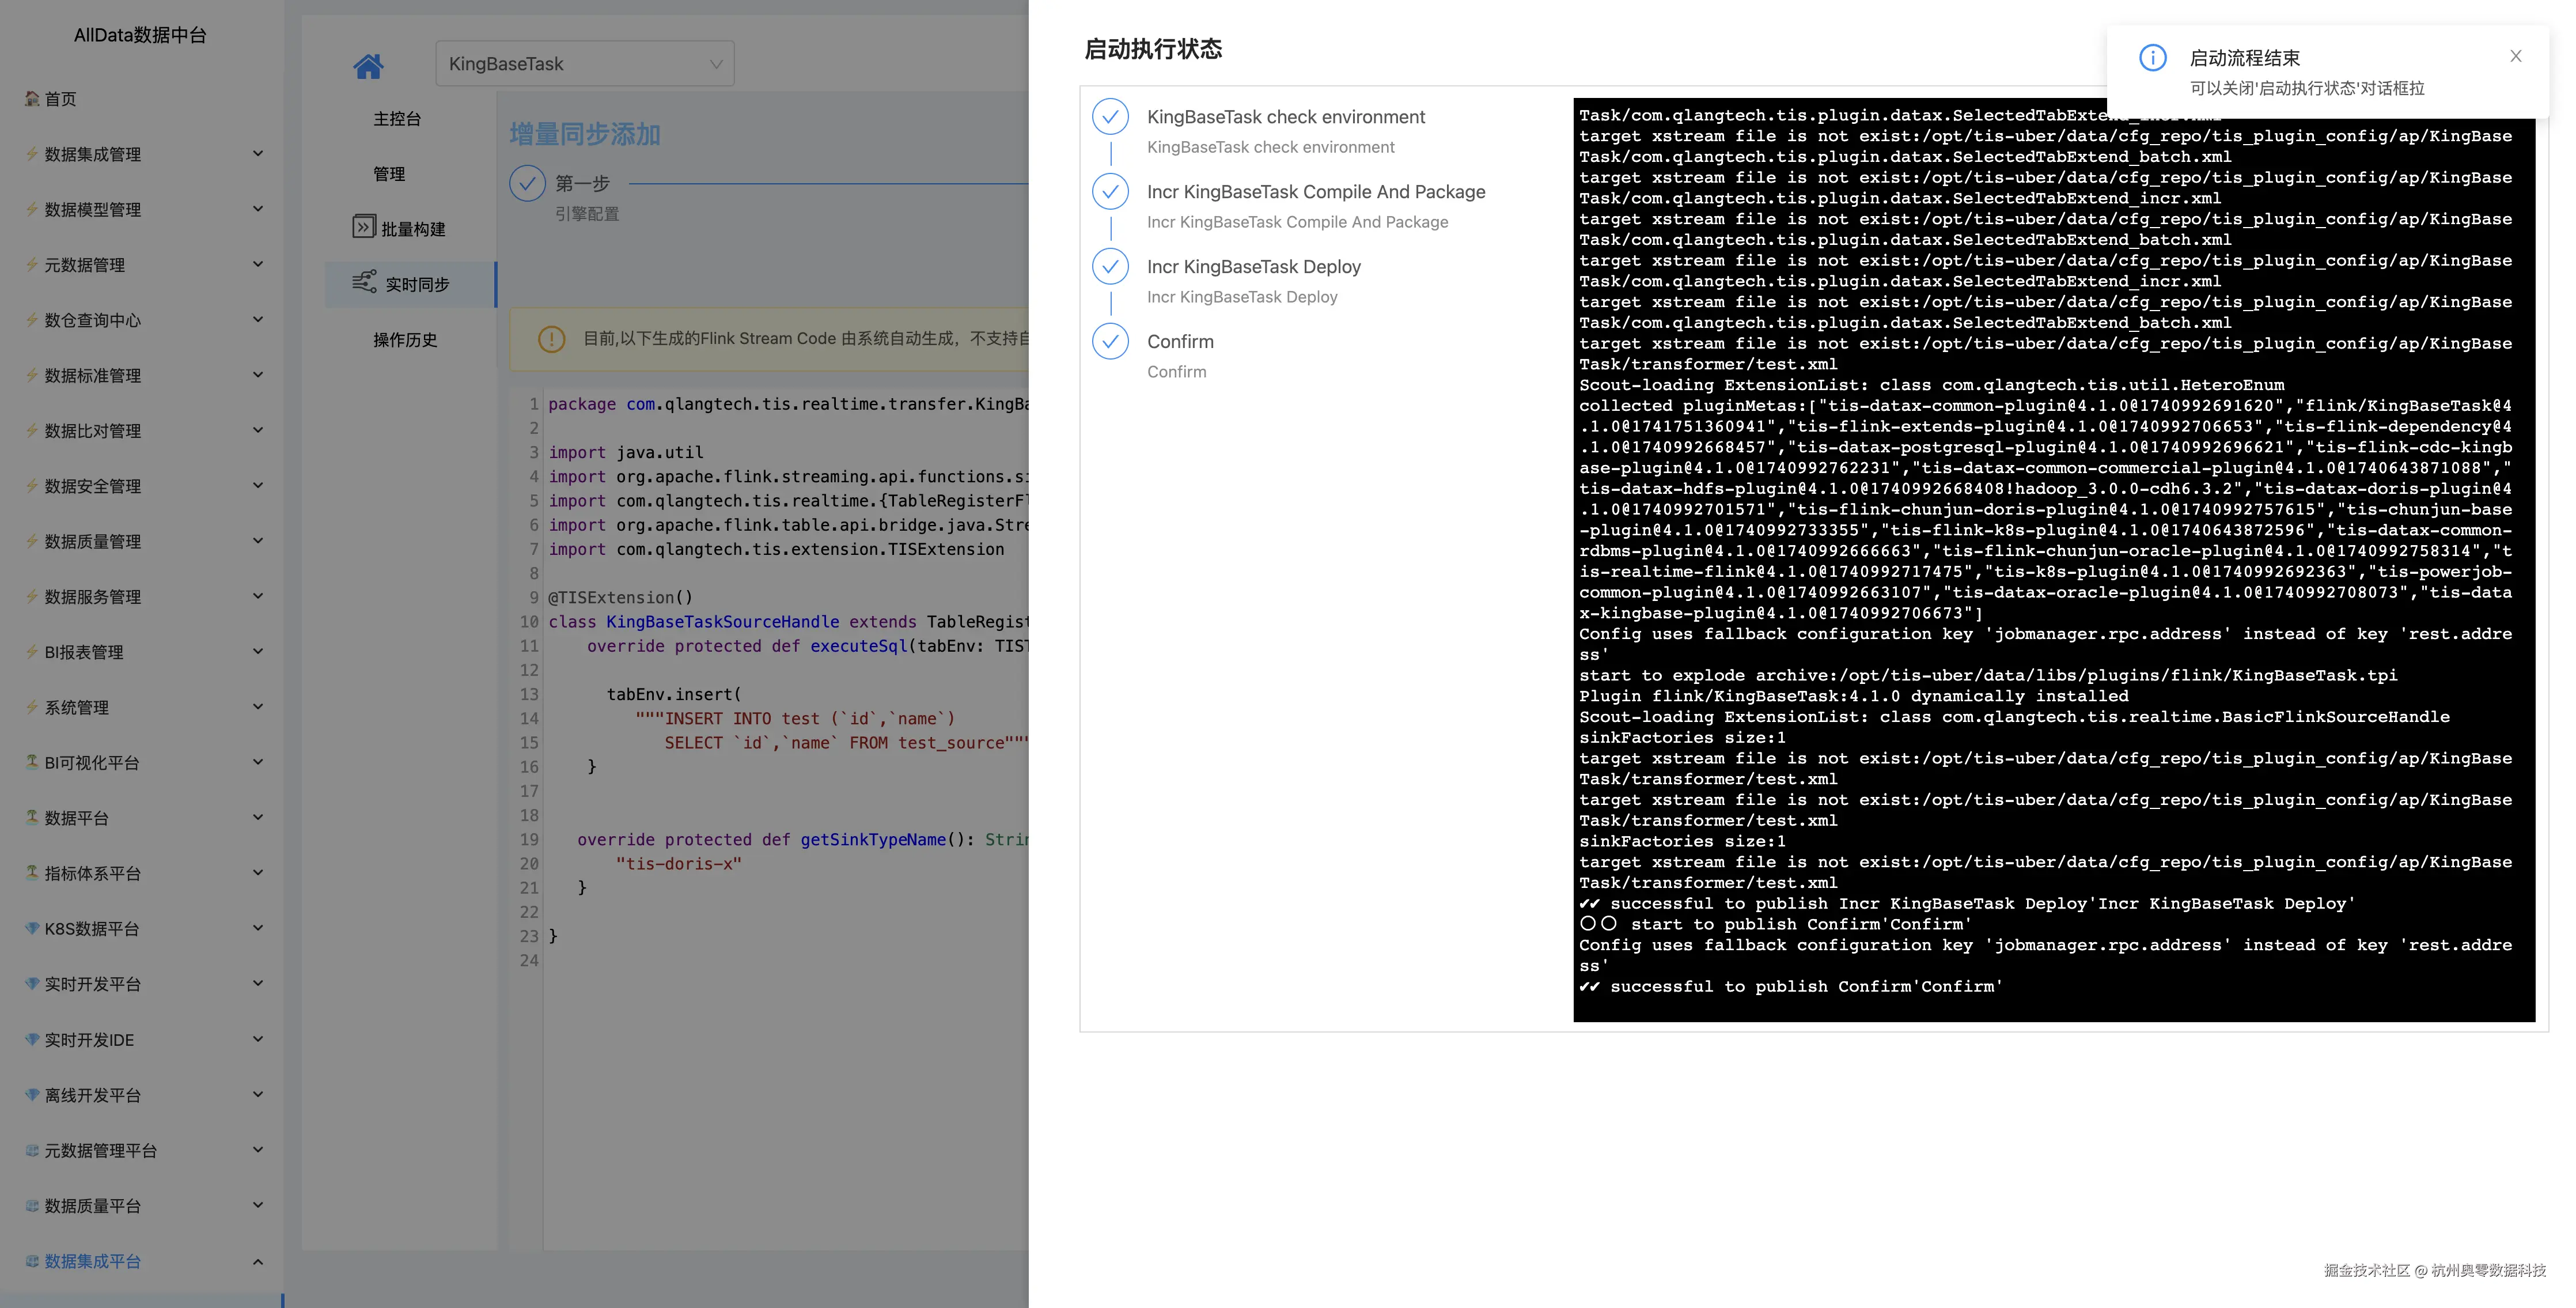This screenshot has width=2576, height=1308.
Task: Click the first step checkmark circle (第一步)
Action: click(x=527, y=183)
